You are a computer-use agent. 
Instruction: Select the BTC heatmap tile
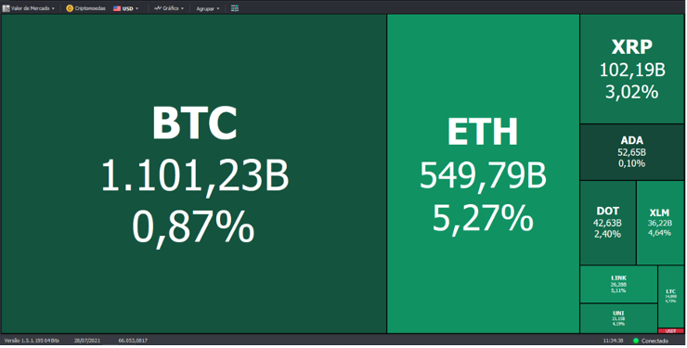pos(194,174)
